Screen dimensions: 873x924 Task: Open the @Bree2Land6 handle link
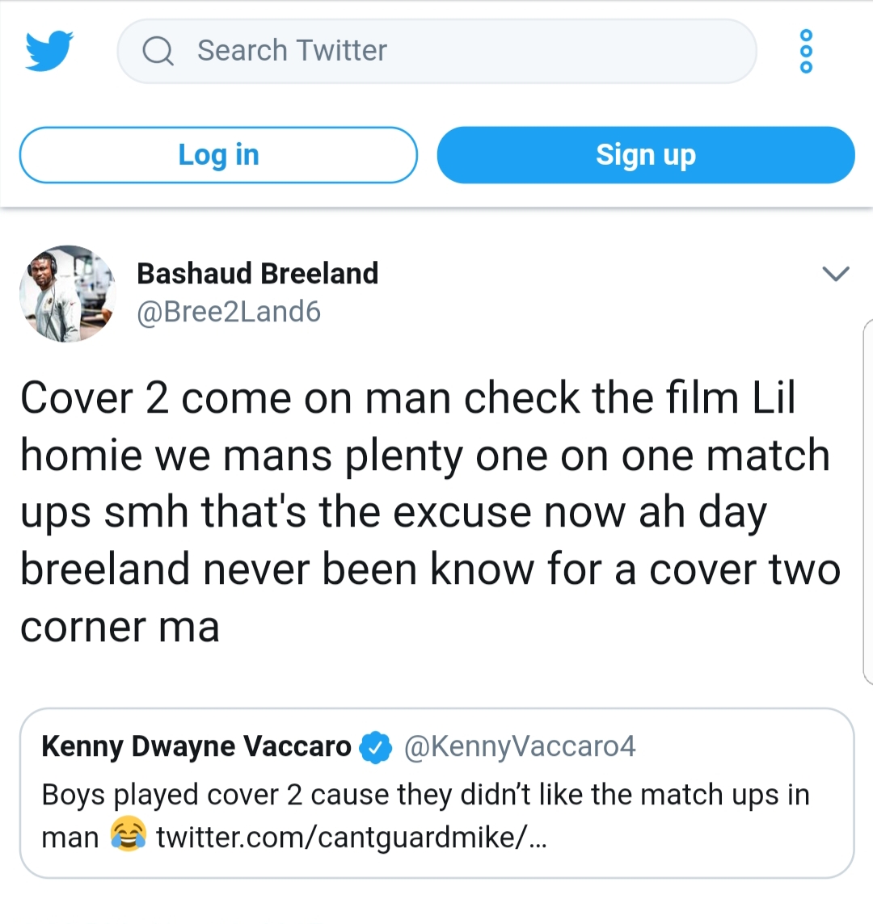point(229,312)
